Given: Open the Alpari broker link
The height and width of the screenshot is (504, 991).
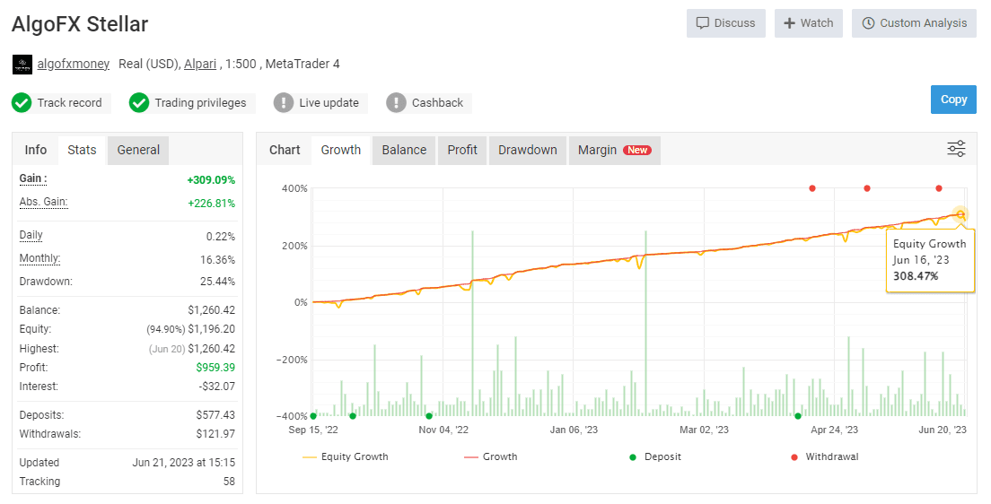Looking at the screenshot, I should (200, 64).
